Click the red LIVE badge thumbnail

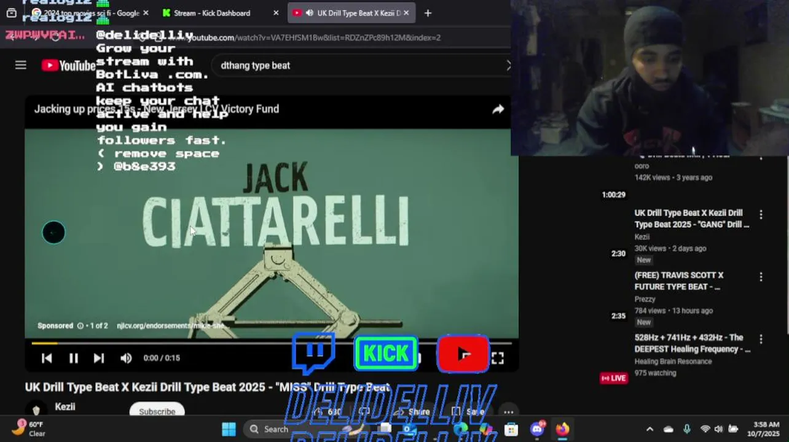613,378
